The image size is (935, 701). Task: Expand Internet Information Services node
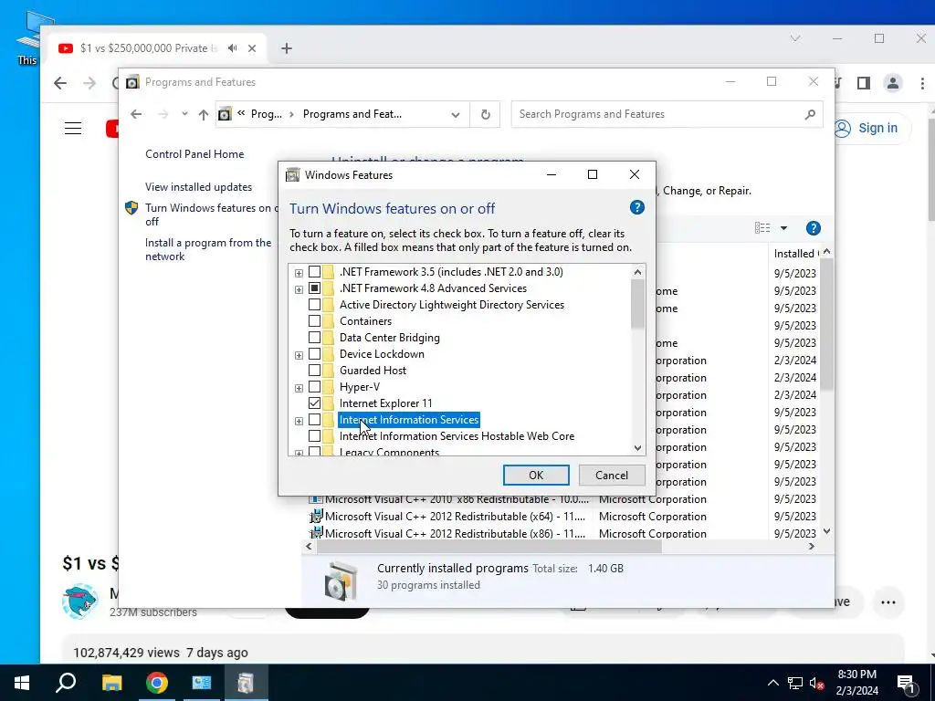tap(299, 421)
